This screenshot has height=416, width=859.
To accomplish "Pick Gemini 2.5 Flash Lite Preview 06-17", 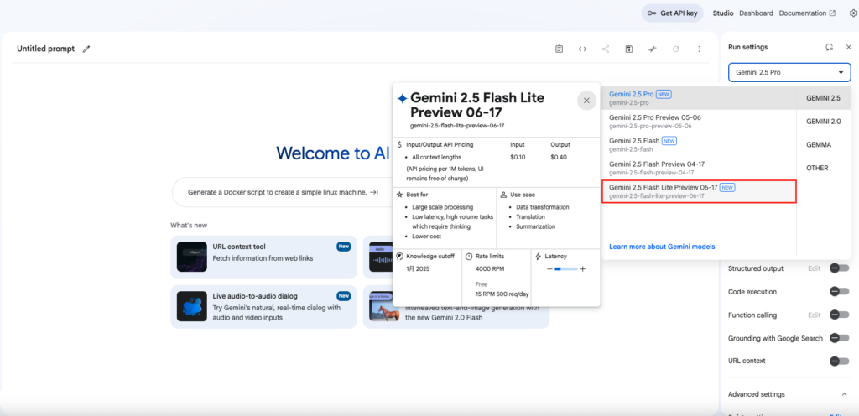I will [x=699, y=191].
